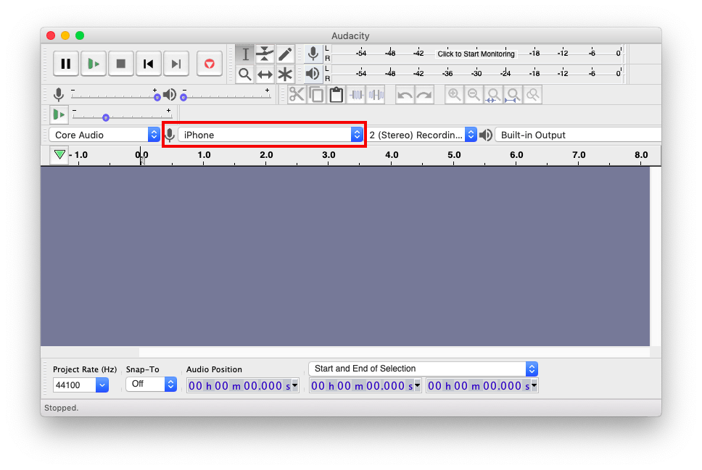Click the Audio Position time field
The height and width of the screenshot is (470, 702).
pos(242,386)
